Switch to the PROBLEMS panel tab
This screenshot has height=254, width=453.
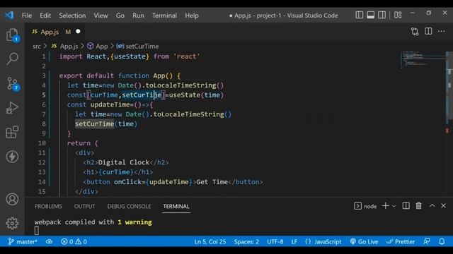[48, 206]
